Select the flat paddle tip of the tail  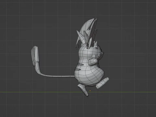point(35,56)
